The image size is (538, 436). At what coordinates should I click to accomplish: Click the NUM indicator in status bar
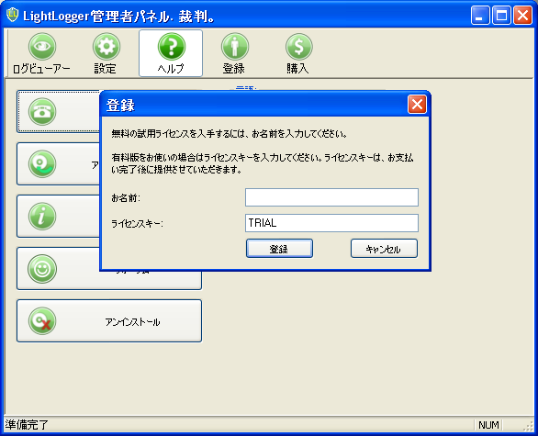coord(488,425)
